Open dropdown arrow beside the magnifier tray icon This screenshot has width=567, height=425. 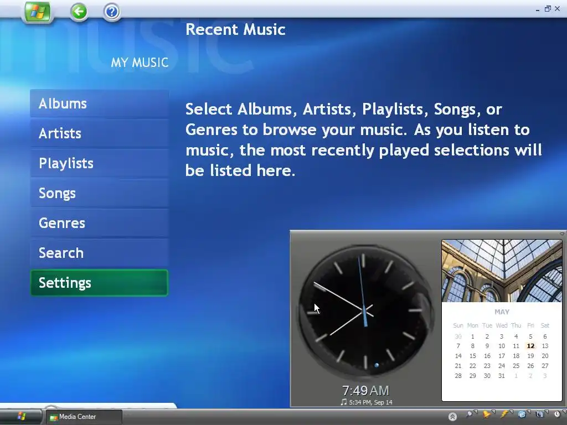click(x=476, y=412)
